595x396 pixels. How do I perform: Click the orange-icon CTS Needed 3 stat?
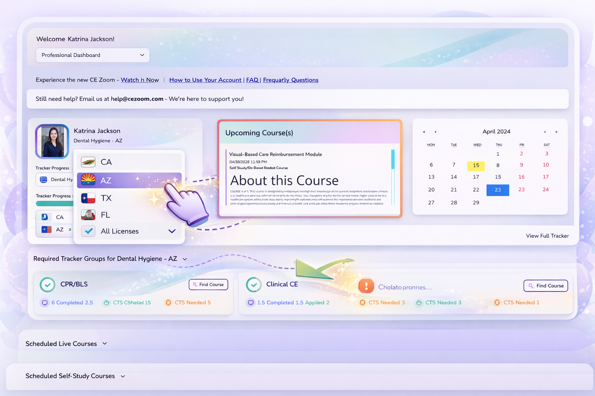pos(382,302)
